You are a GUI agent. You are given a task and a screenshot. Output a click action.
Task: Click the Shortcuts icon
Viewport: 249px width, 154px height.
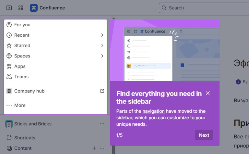[x=9, y=138]
